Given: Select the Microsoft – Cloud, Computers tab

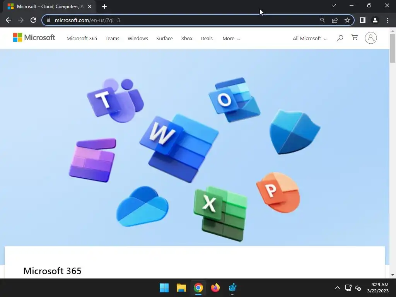Looking at the screenshot, I should (x=49, y=7).
